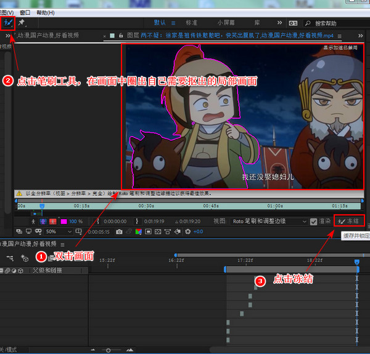Screen dimensions: 370x354
Task: Click the 切换开关/模式 toggle at bottom
Action: 9,350
